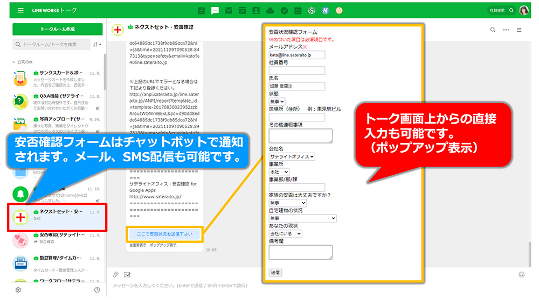The image size is (539, 301).
Task: Click the talk list sidebar scrollbar
Action: pos(105,72)
